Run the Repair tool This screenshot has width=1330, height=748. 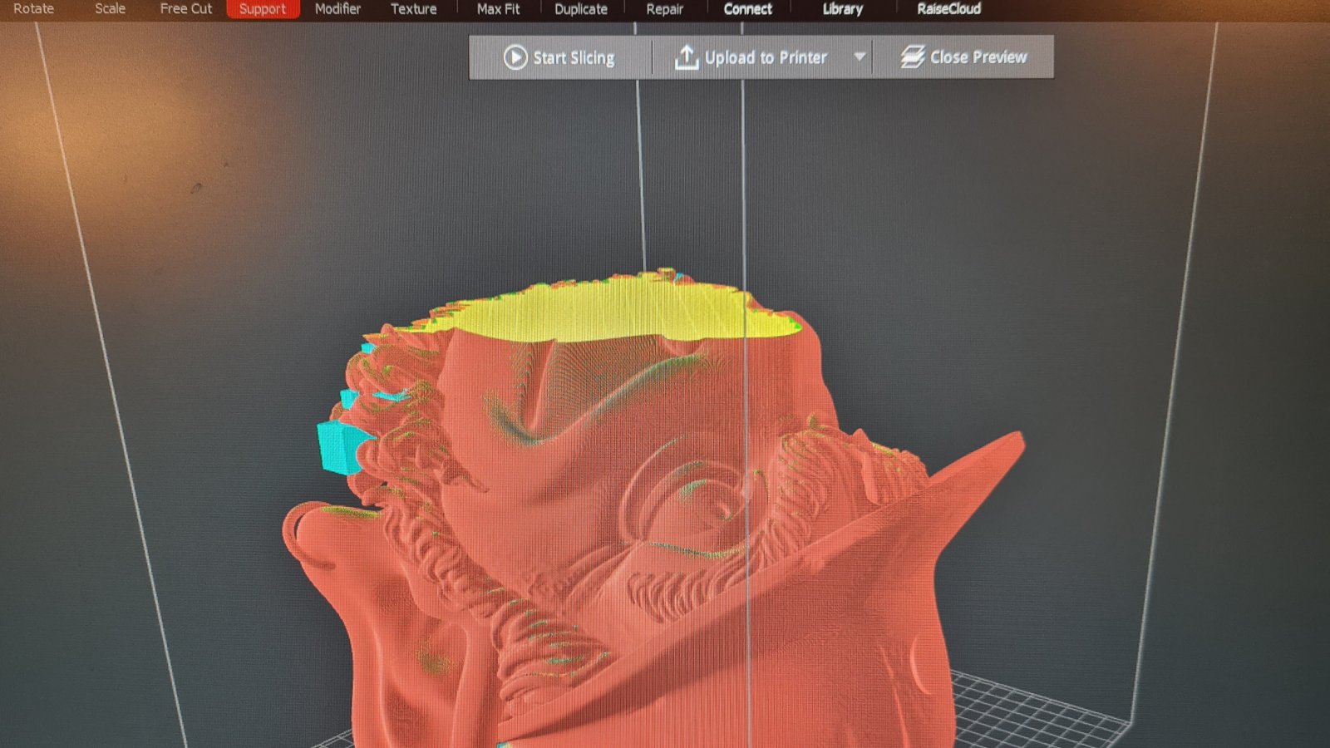tap(664, 9)
